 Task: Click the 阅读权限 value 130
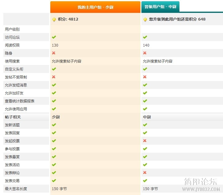55,45
